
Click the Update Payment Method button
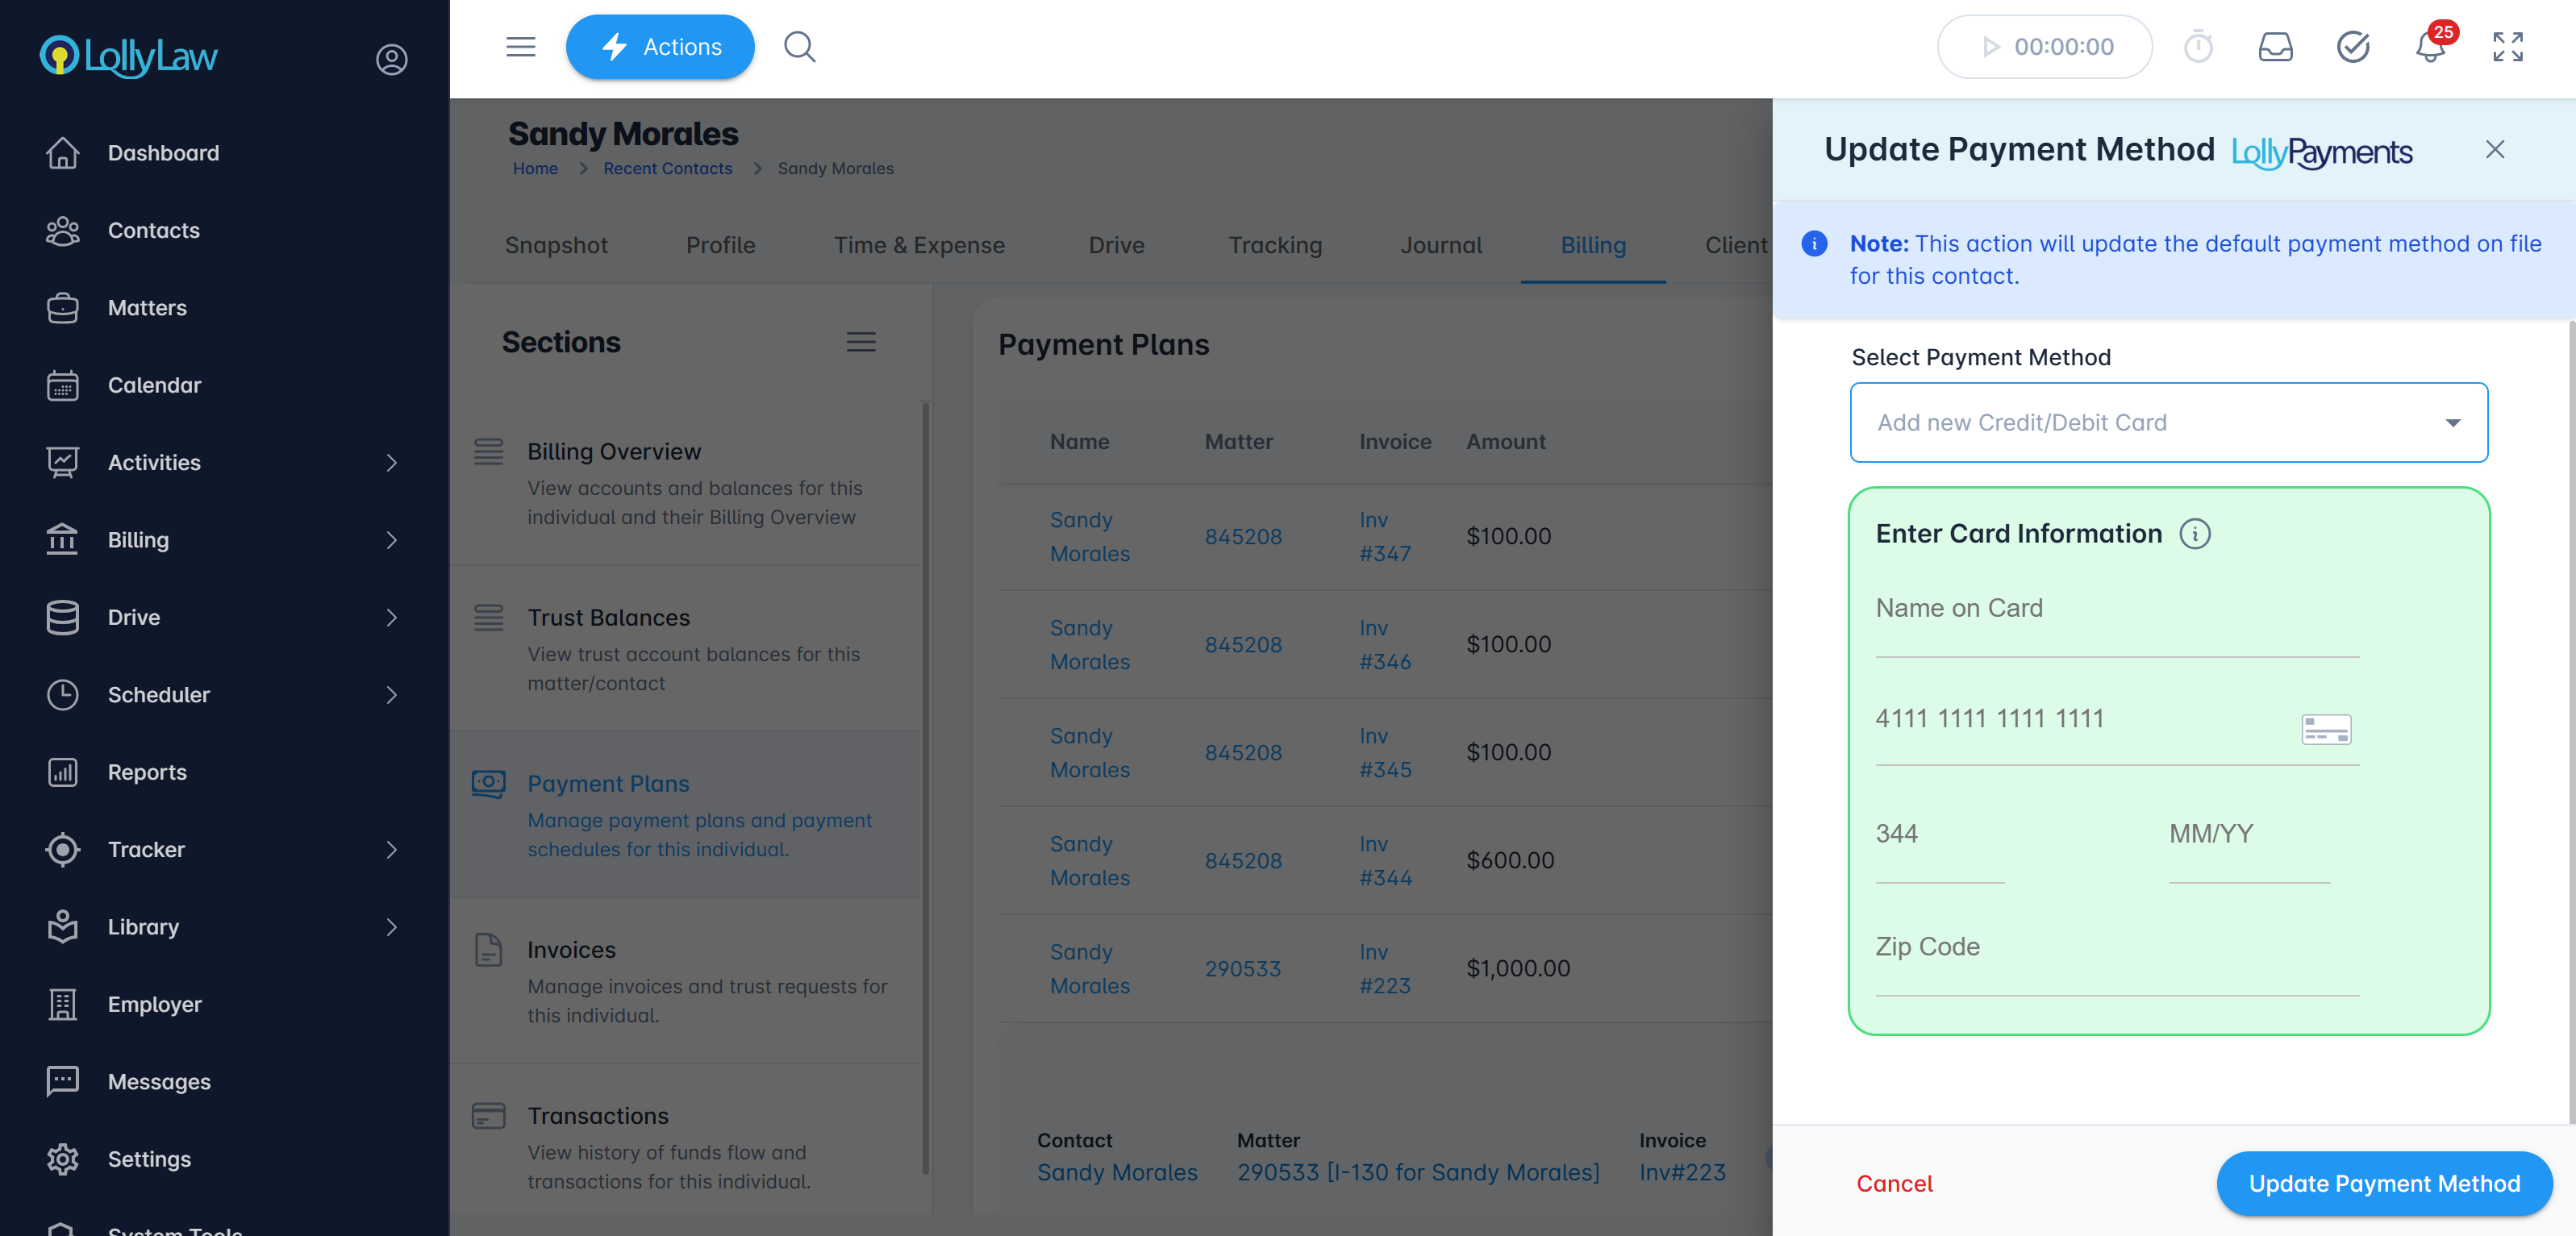(x=2383, y=1183)
